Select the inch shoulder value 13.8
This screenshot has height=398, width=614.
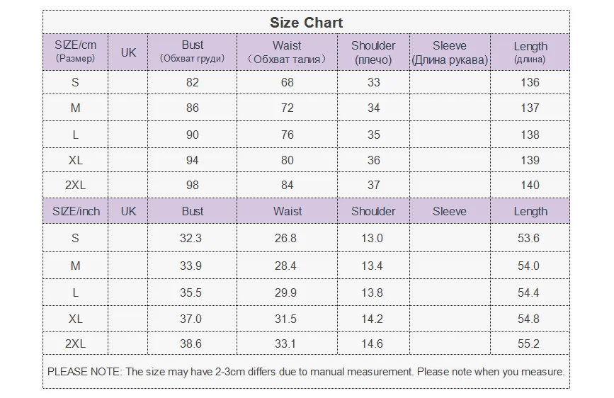pyautogui.click(x=372, y=292)
